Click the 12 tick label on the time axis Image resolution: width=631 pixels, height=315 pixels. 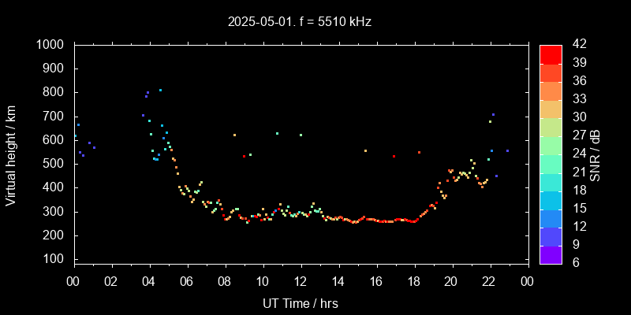(x=301, y=282)
